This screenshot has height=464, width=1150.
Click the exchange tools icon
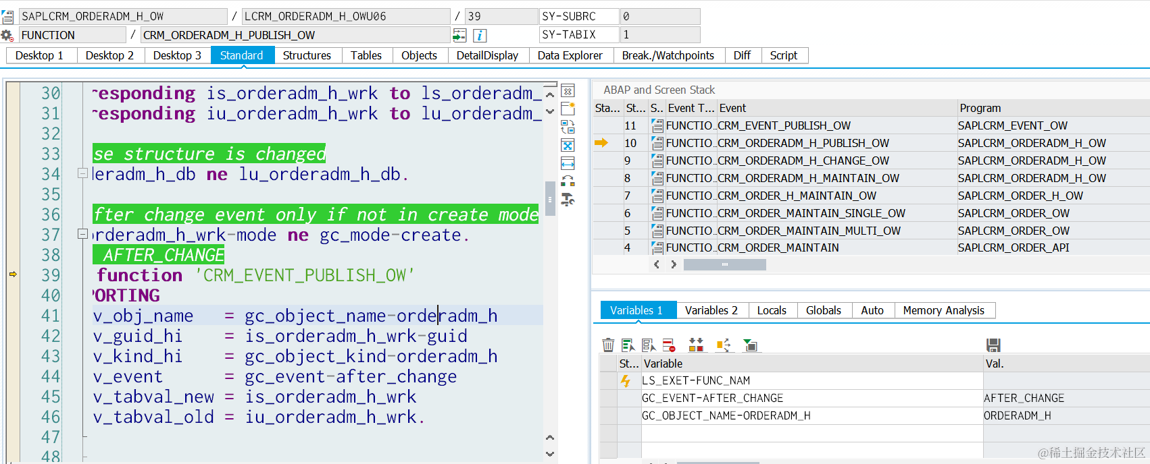(568, 181)
